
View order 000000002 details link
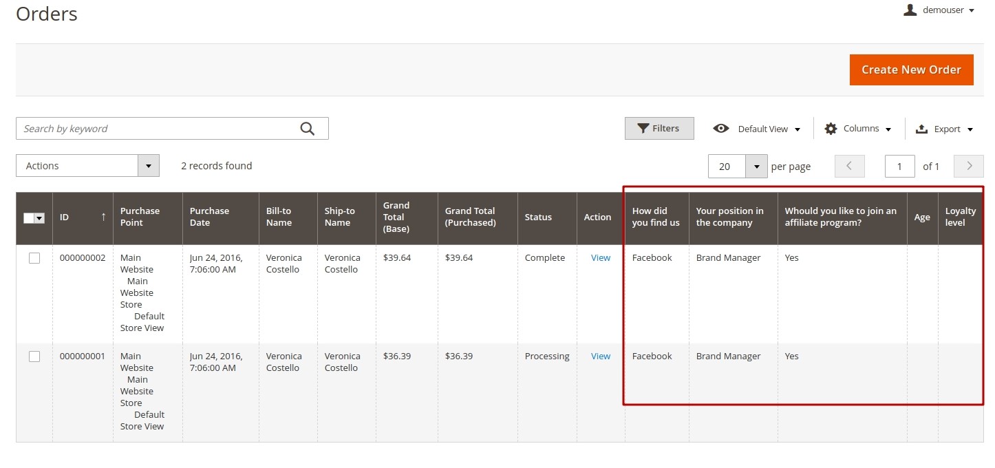pos(600,258)
